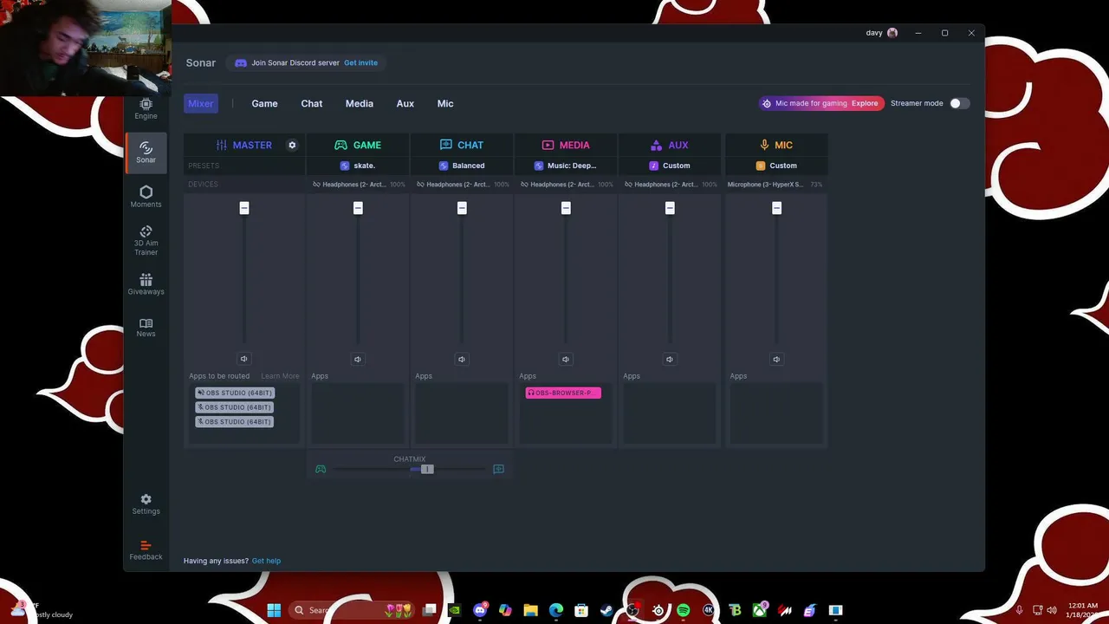Open the davy account profile
Screen dimensions: 1109x624
tap(882, 33)
